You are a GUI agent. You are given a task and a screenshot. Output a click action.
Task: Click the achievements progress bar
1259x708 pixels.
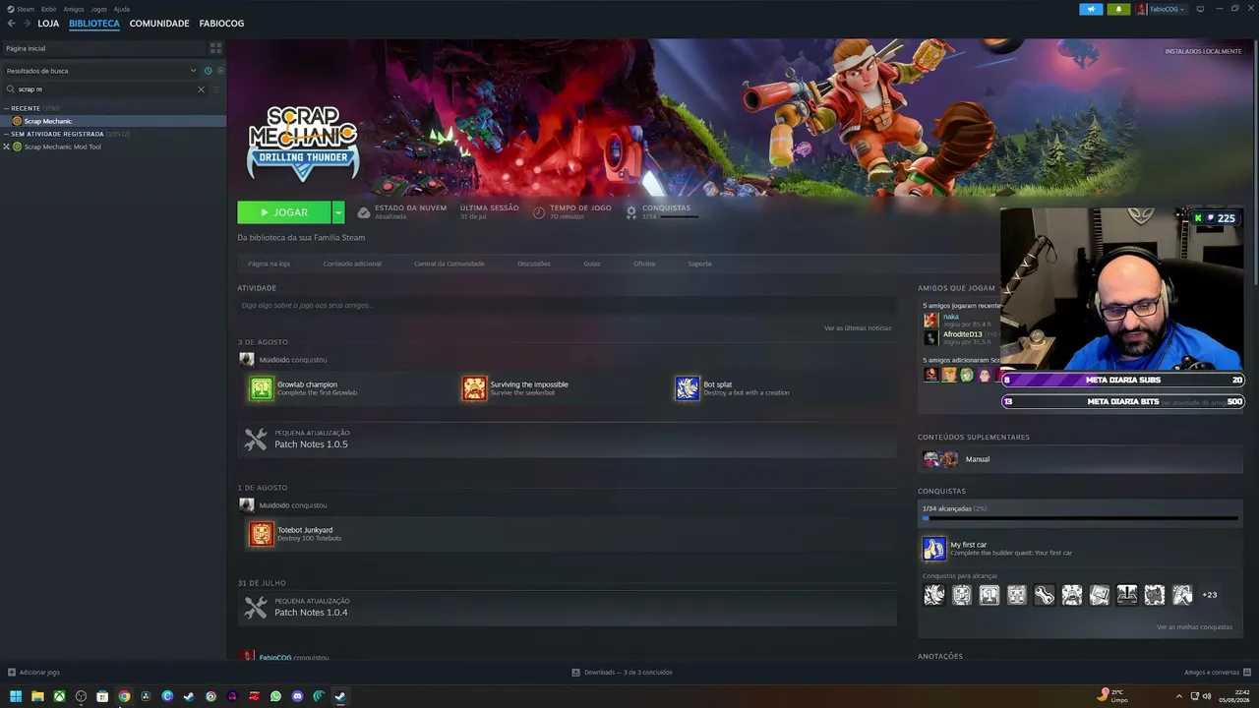(1080, 518)
